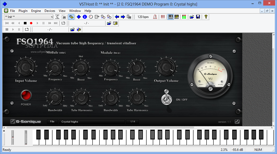Screen dimensions: 277x154
Task: Flip the ON / OFF lever switch
Action: coord(166,97)
